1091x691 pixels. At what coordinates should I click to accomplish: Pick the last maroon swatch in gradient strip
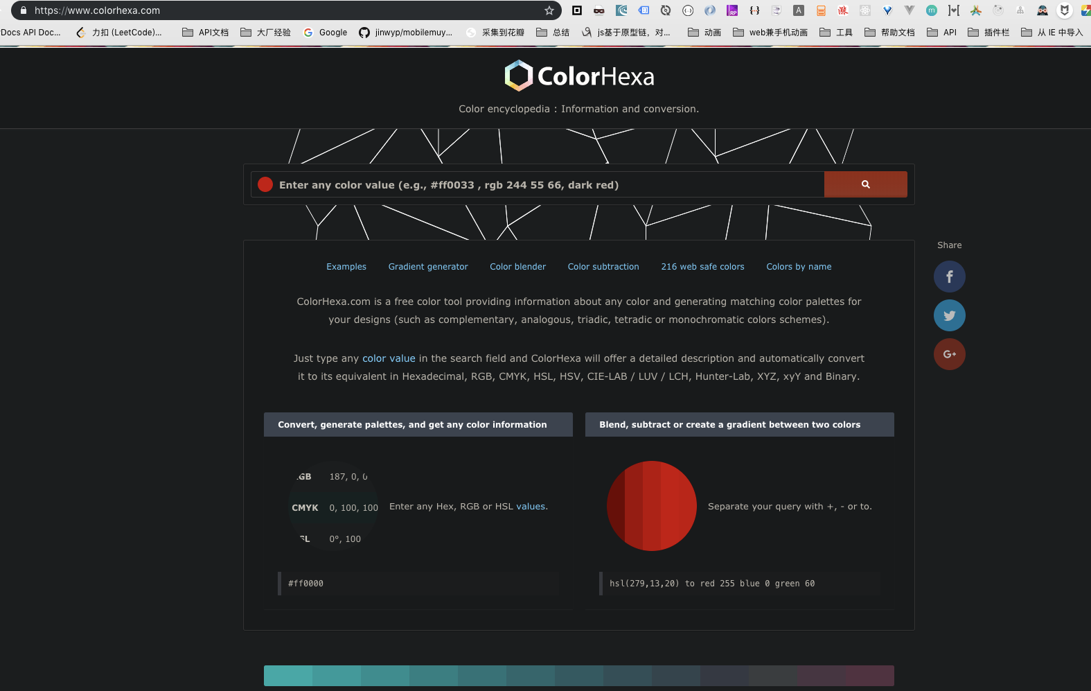coord(870,676)
